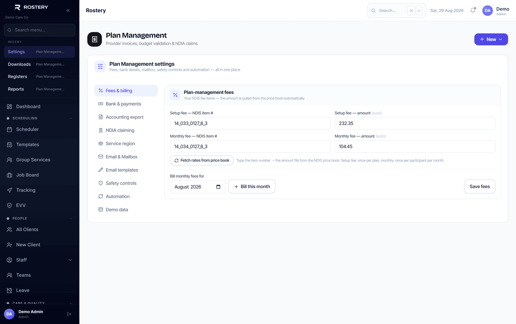Image resolution: width=516 pixels, height=324 pixels.
Task: Focus the Search menu box in sidebar
Action: 39,30
